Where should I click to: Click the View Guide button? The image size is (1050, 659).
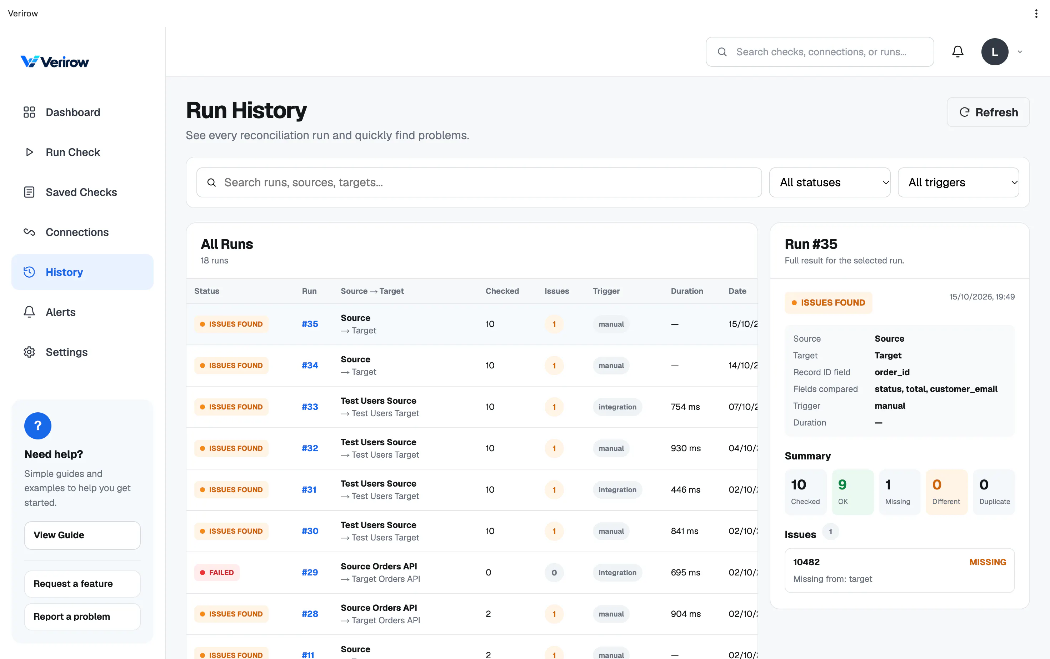[x=82, y=535]
